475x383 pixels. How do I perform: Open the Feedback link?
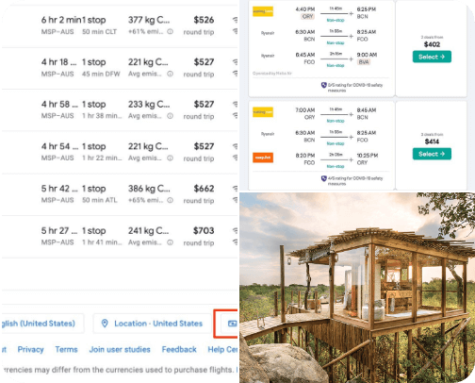(179, 349)
